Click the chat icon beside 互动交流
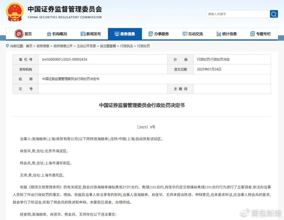 pyautogui.click(x=185, y=34)
